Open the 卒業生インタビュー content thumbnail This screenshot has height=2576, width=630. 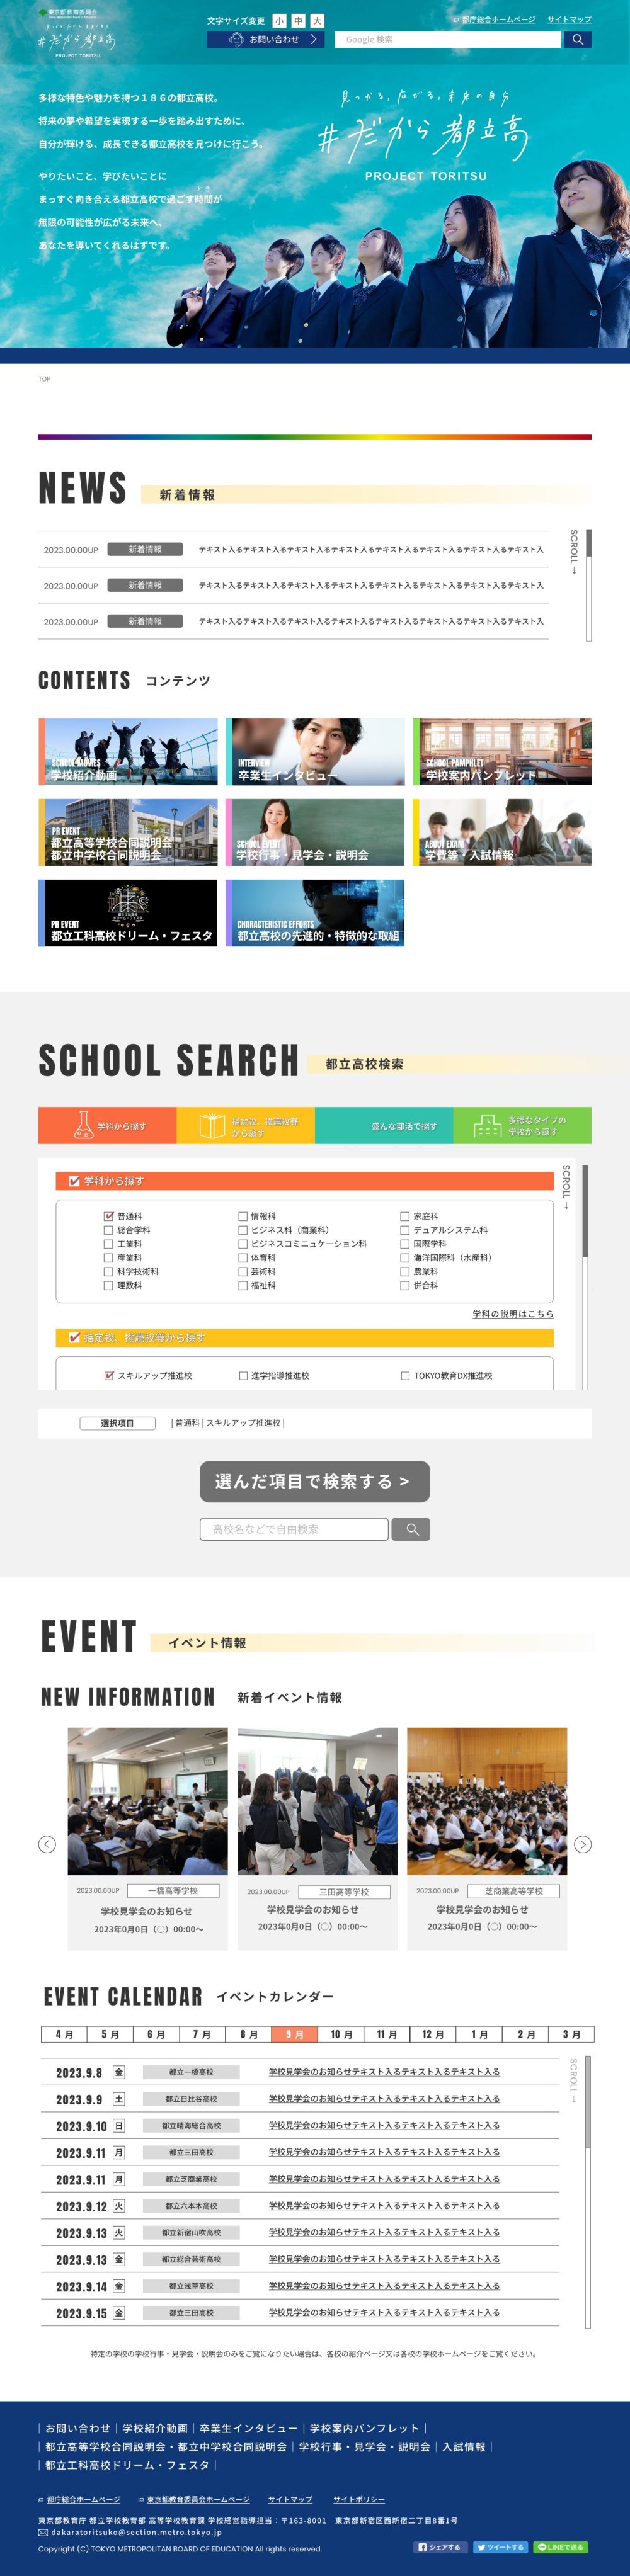click(x=315, y=751)
